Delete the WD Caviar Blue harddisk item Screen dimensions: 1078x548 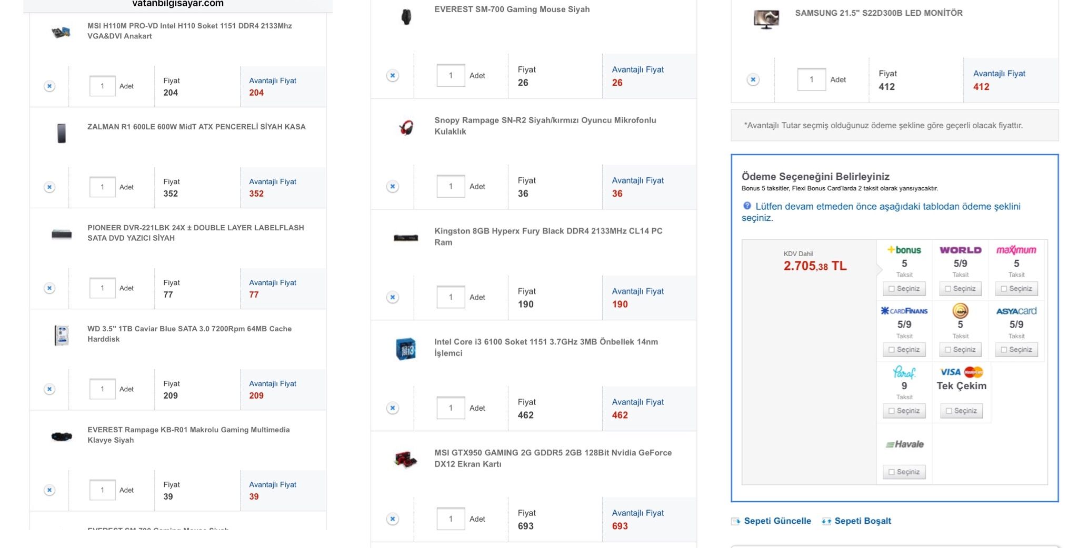click(49, 389)
